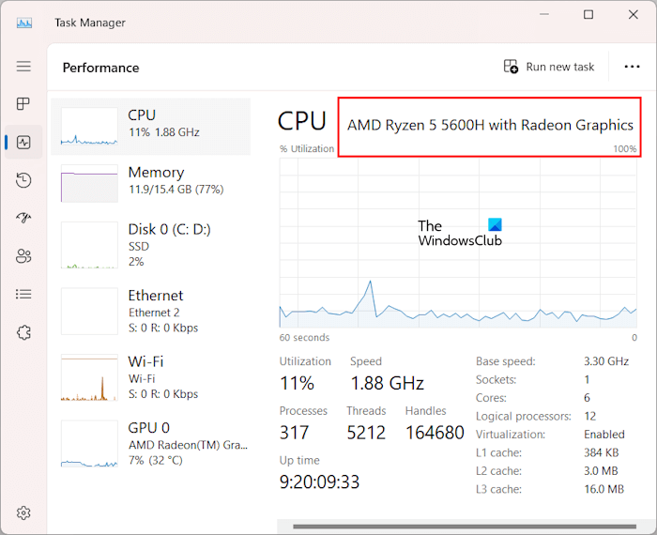Select Wi-Fi in the performance list
The width and height of the screenshot is (657, 535).
[150, 377]
